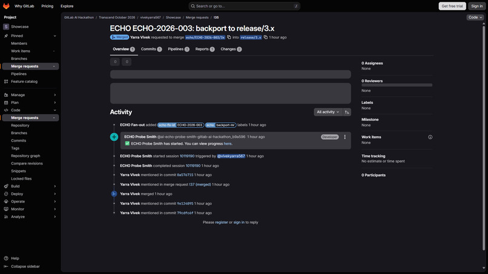Open the All activity filter dropdown
The width and height of the screenshot is (488, 274).
click(328, 112)
